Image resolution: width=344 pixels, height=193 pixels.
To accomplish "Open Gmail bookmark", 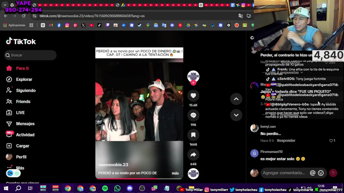I will coord(51,25).
